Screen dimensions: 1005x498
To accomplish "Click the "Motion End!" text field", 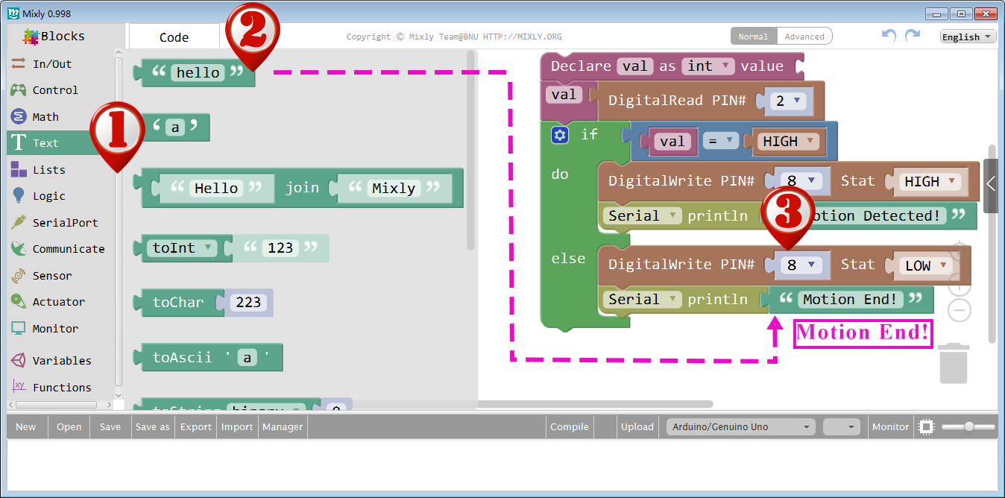I will (x=851, y=300).
